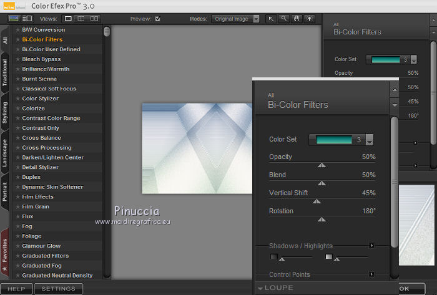The image size is (437, 295).
Task: Expand the Shadows / Highlights section
Action: [x=372, y=246]
